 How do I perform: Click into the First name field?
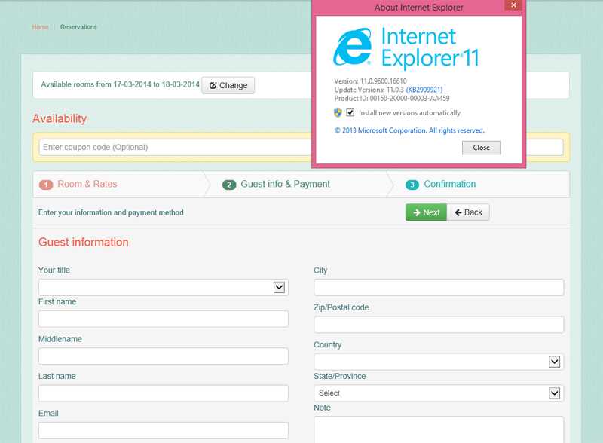163,319
